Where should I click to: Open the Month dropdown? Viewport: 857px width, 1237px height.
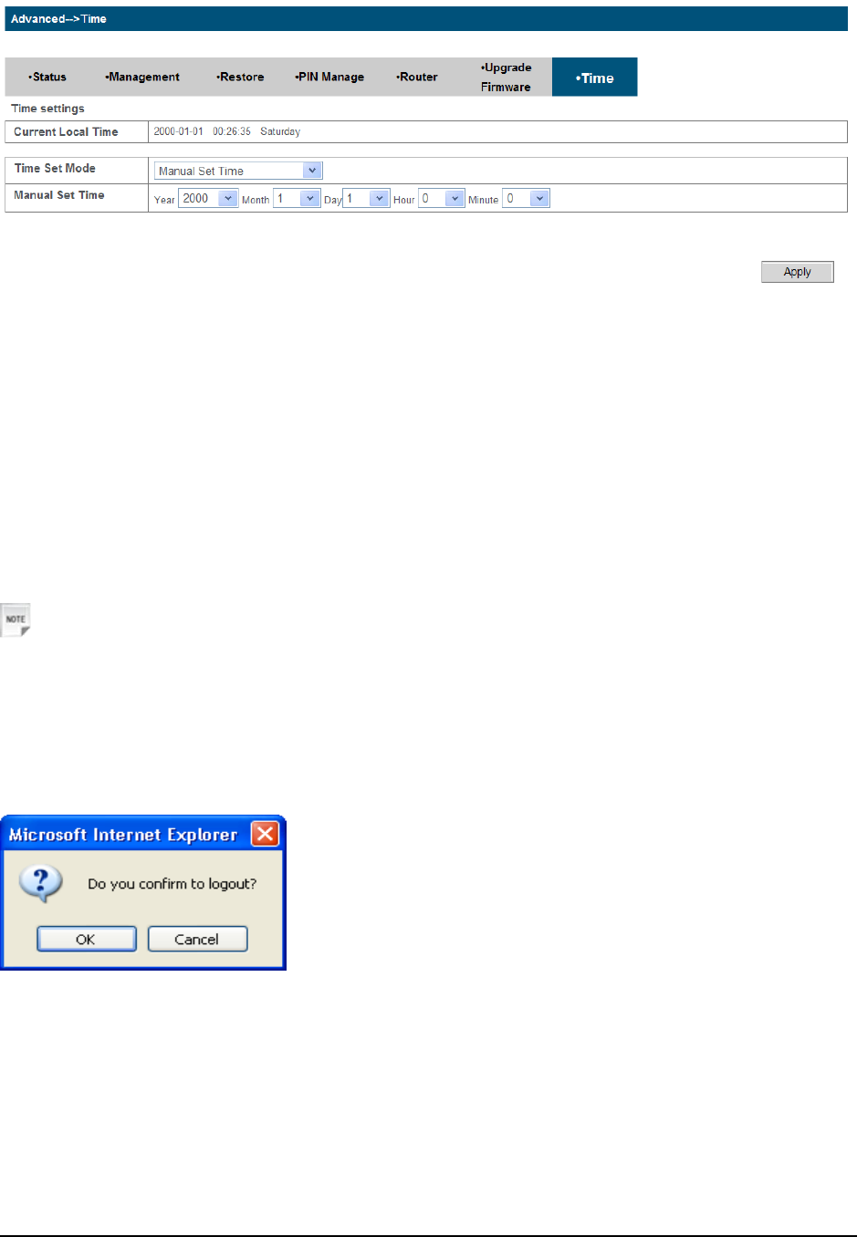297,198
